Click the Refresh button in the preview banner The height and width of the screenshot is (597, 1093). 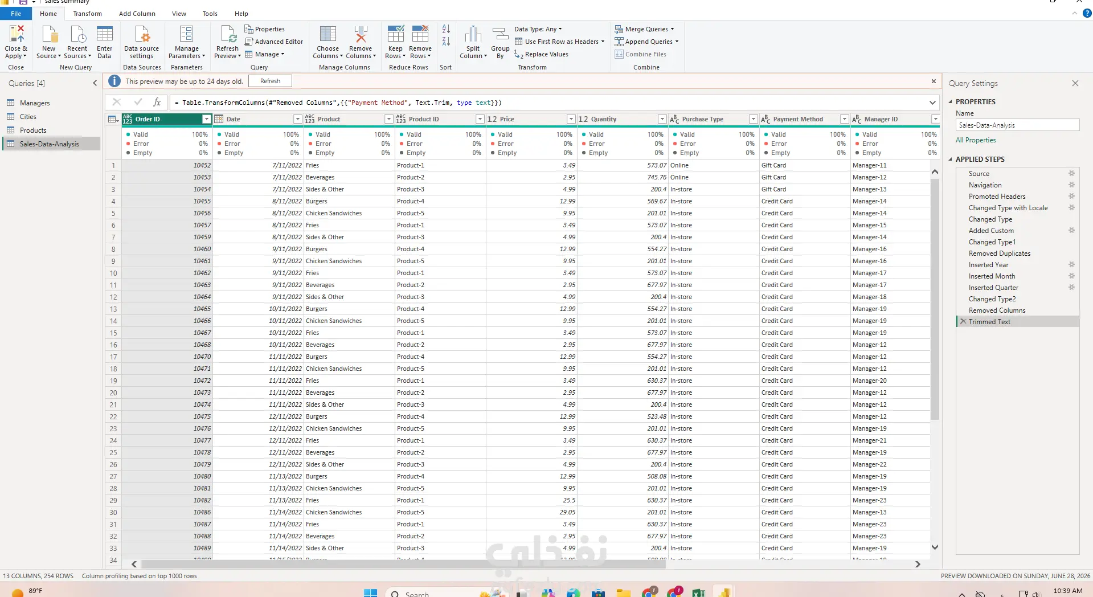270,81
